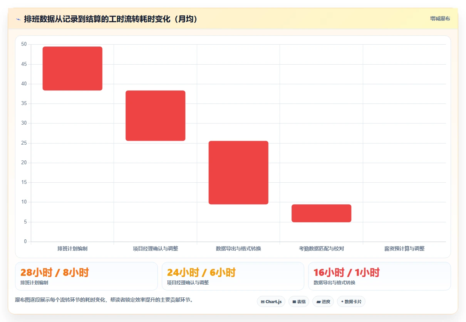Select the 表格 pill tag
This screenshot has height=322, width=466.
tap(299, 302)
